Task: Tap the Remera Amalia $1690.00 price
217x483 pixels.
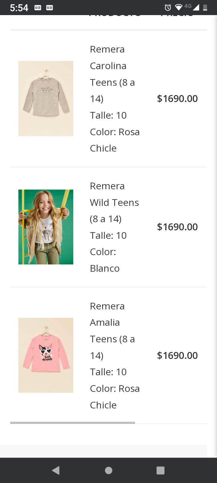Action: pyautogui.click(x=177, y=356)
